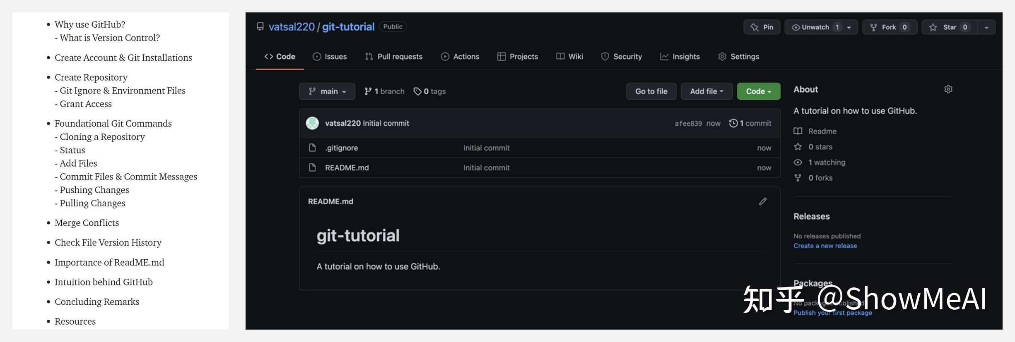Screen dimensions: 1015x342
Task: Open About section gear settings icon
Action: tap(948, 89)
